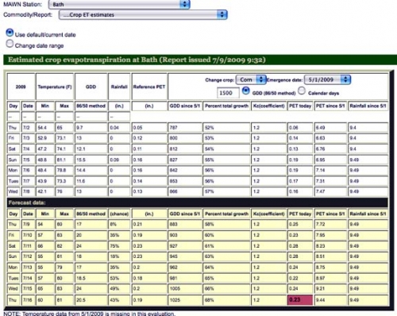This screenshot has width=397, height=316.
Task: Click the 2009 year header cell
Action: coord(21,87)
